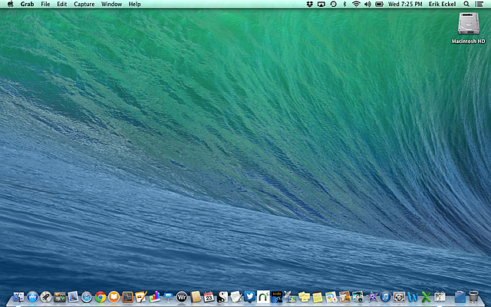
Task: Open the volume control in menu bar
Action: (367, 4)
